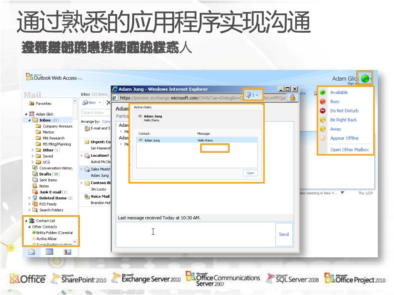394x295 pixels.
Task: Click the Deleted Items recycle icon
Action: point(35,198)
